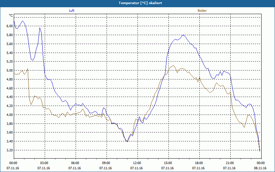This screenshot has width=275, height=172.
Task: Click the °C unit label on the axis
Action: pyautogui.click(x=11, y=15)
